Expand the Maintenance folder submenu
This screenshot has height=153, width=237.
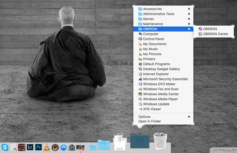[x=153, y=24]
